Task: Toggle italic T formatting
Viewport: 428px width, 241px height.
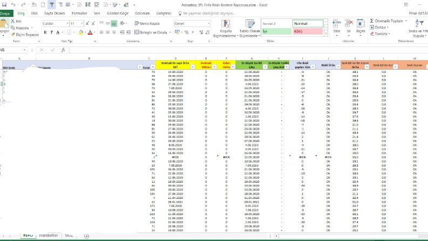Action: [51, 32]
